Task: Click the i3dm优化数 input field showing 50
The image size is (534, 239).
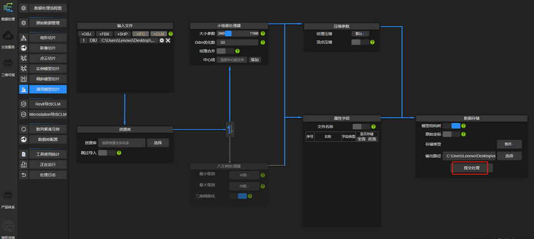Action: [x=238, y=42]
